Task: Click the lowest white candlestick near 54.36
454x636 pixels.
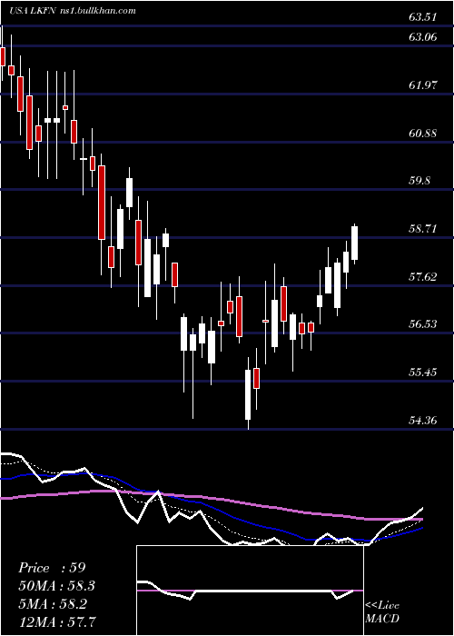Action: 248,394
